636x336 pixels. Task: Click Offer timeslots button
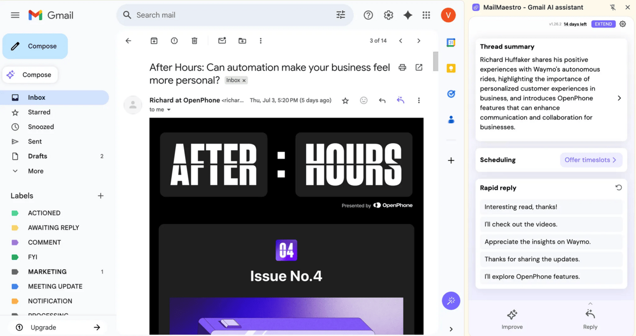click(591, 160)
